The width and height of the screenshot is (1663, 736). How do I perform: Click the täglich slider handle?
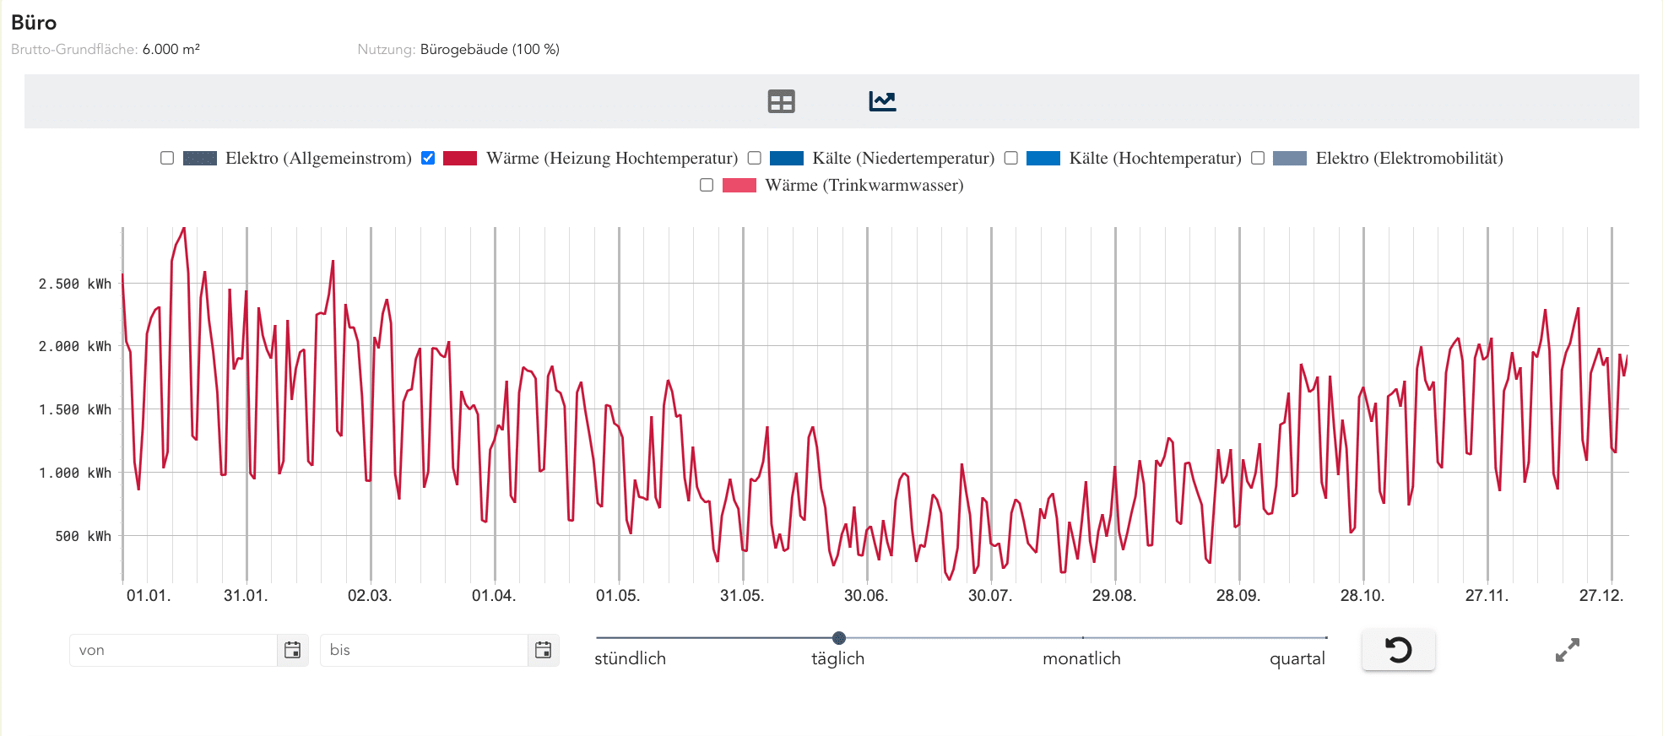[x=838, y=638]
